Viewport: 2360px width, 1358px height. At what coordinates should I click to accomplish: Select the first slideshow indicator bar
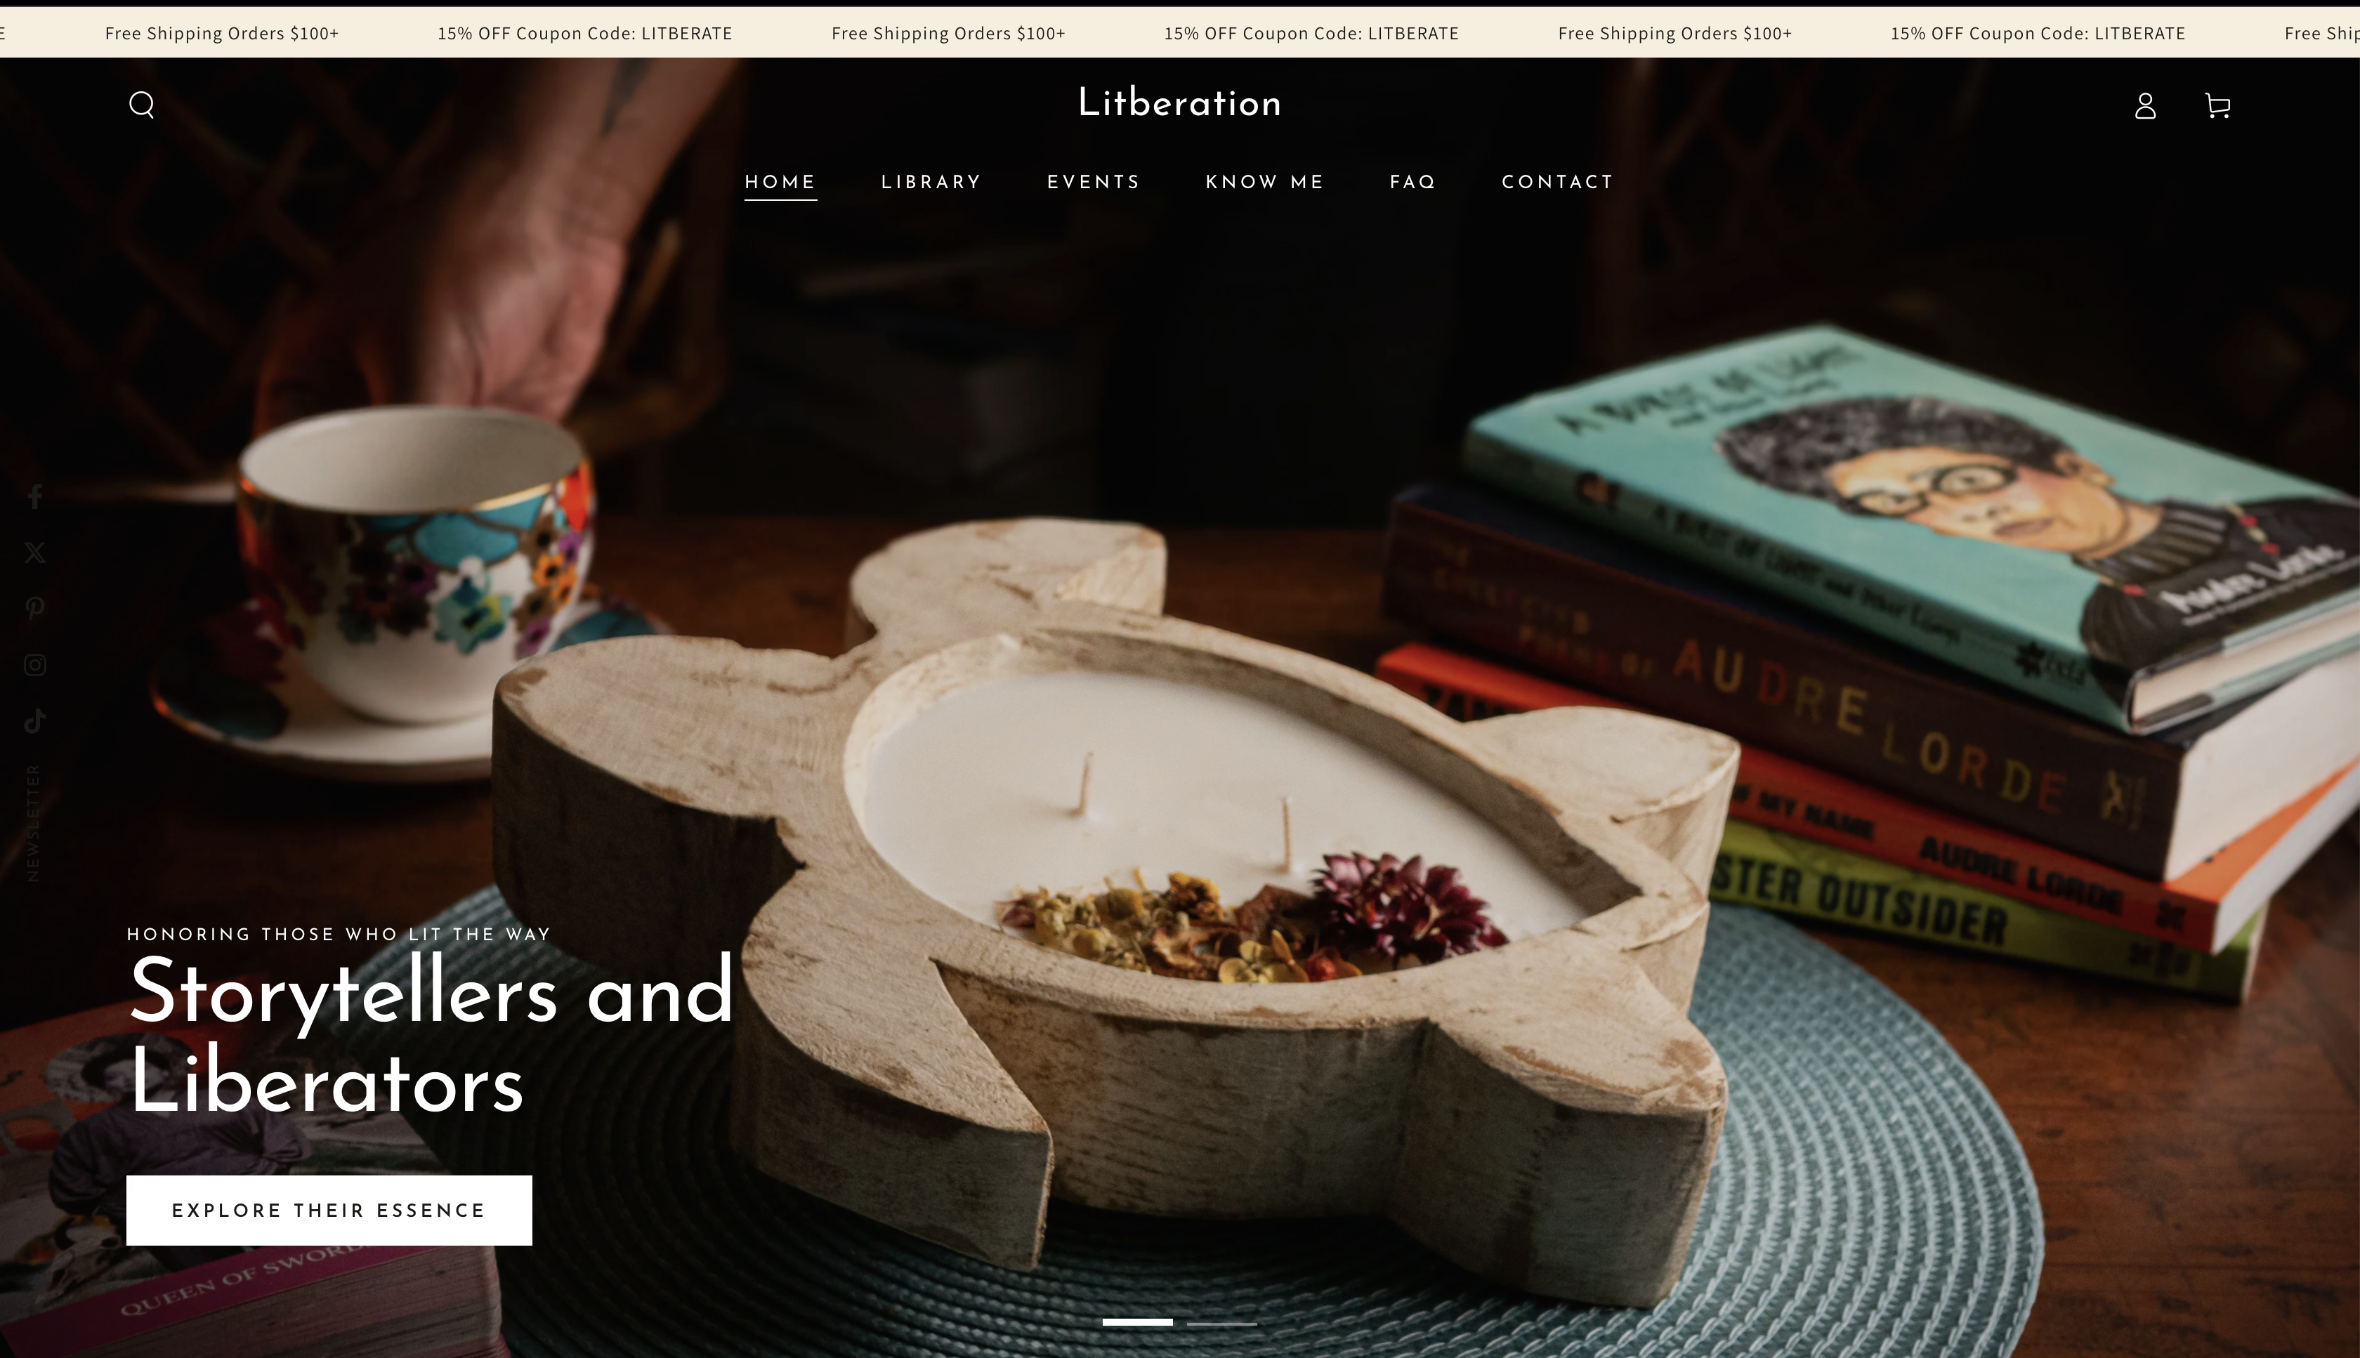(1137, 1323)
